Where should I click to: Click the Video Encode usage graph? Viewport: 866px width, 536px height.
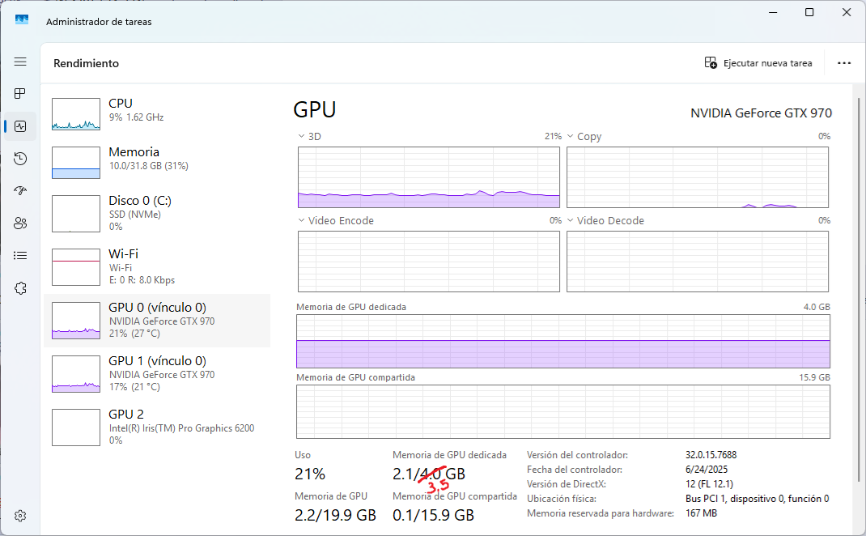click(x=429, y=262)
